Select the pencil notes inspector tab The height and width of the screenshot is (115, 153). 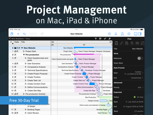[142, 43]
